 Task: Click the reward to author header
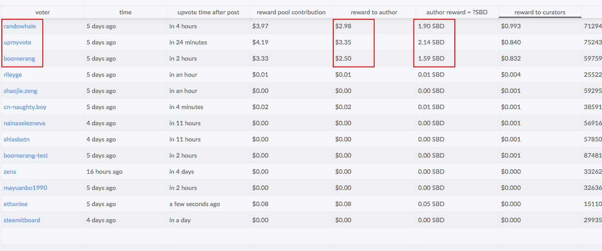pos(374,12)
